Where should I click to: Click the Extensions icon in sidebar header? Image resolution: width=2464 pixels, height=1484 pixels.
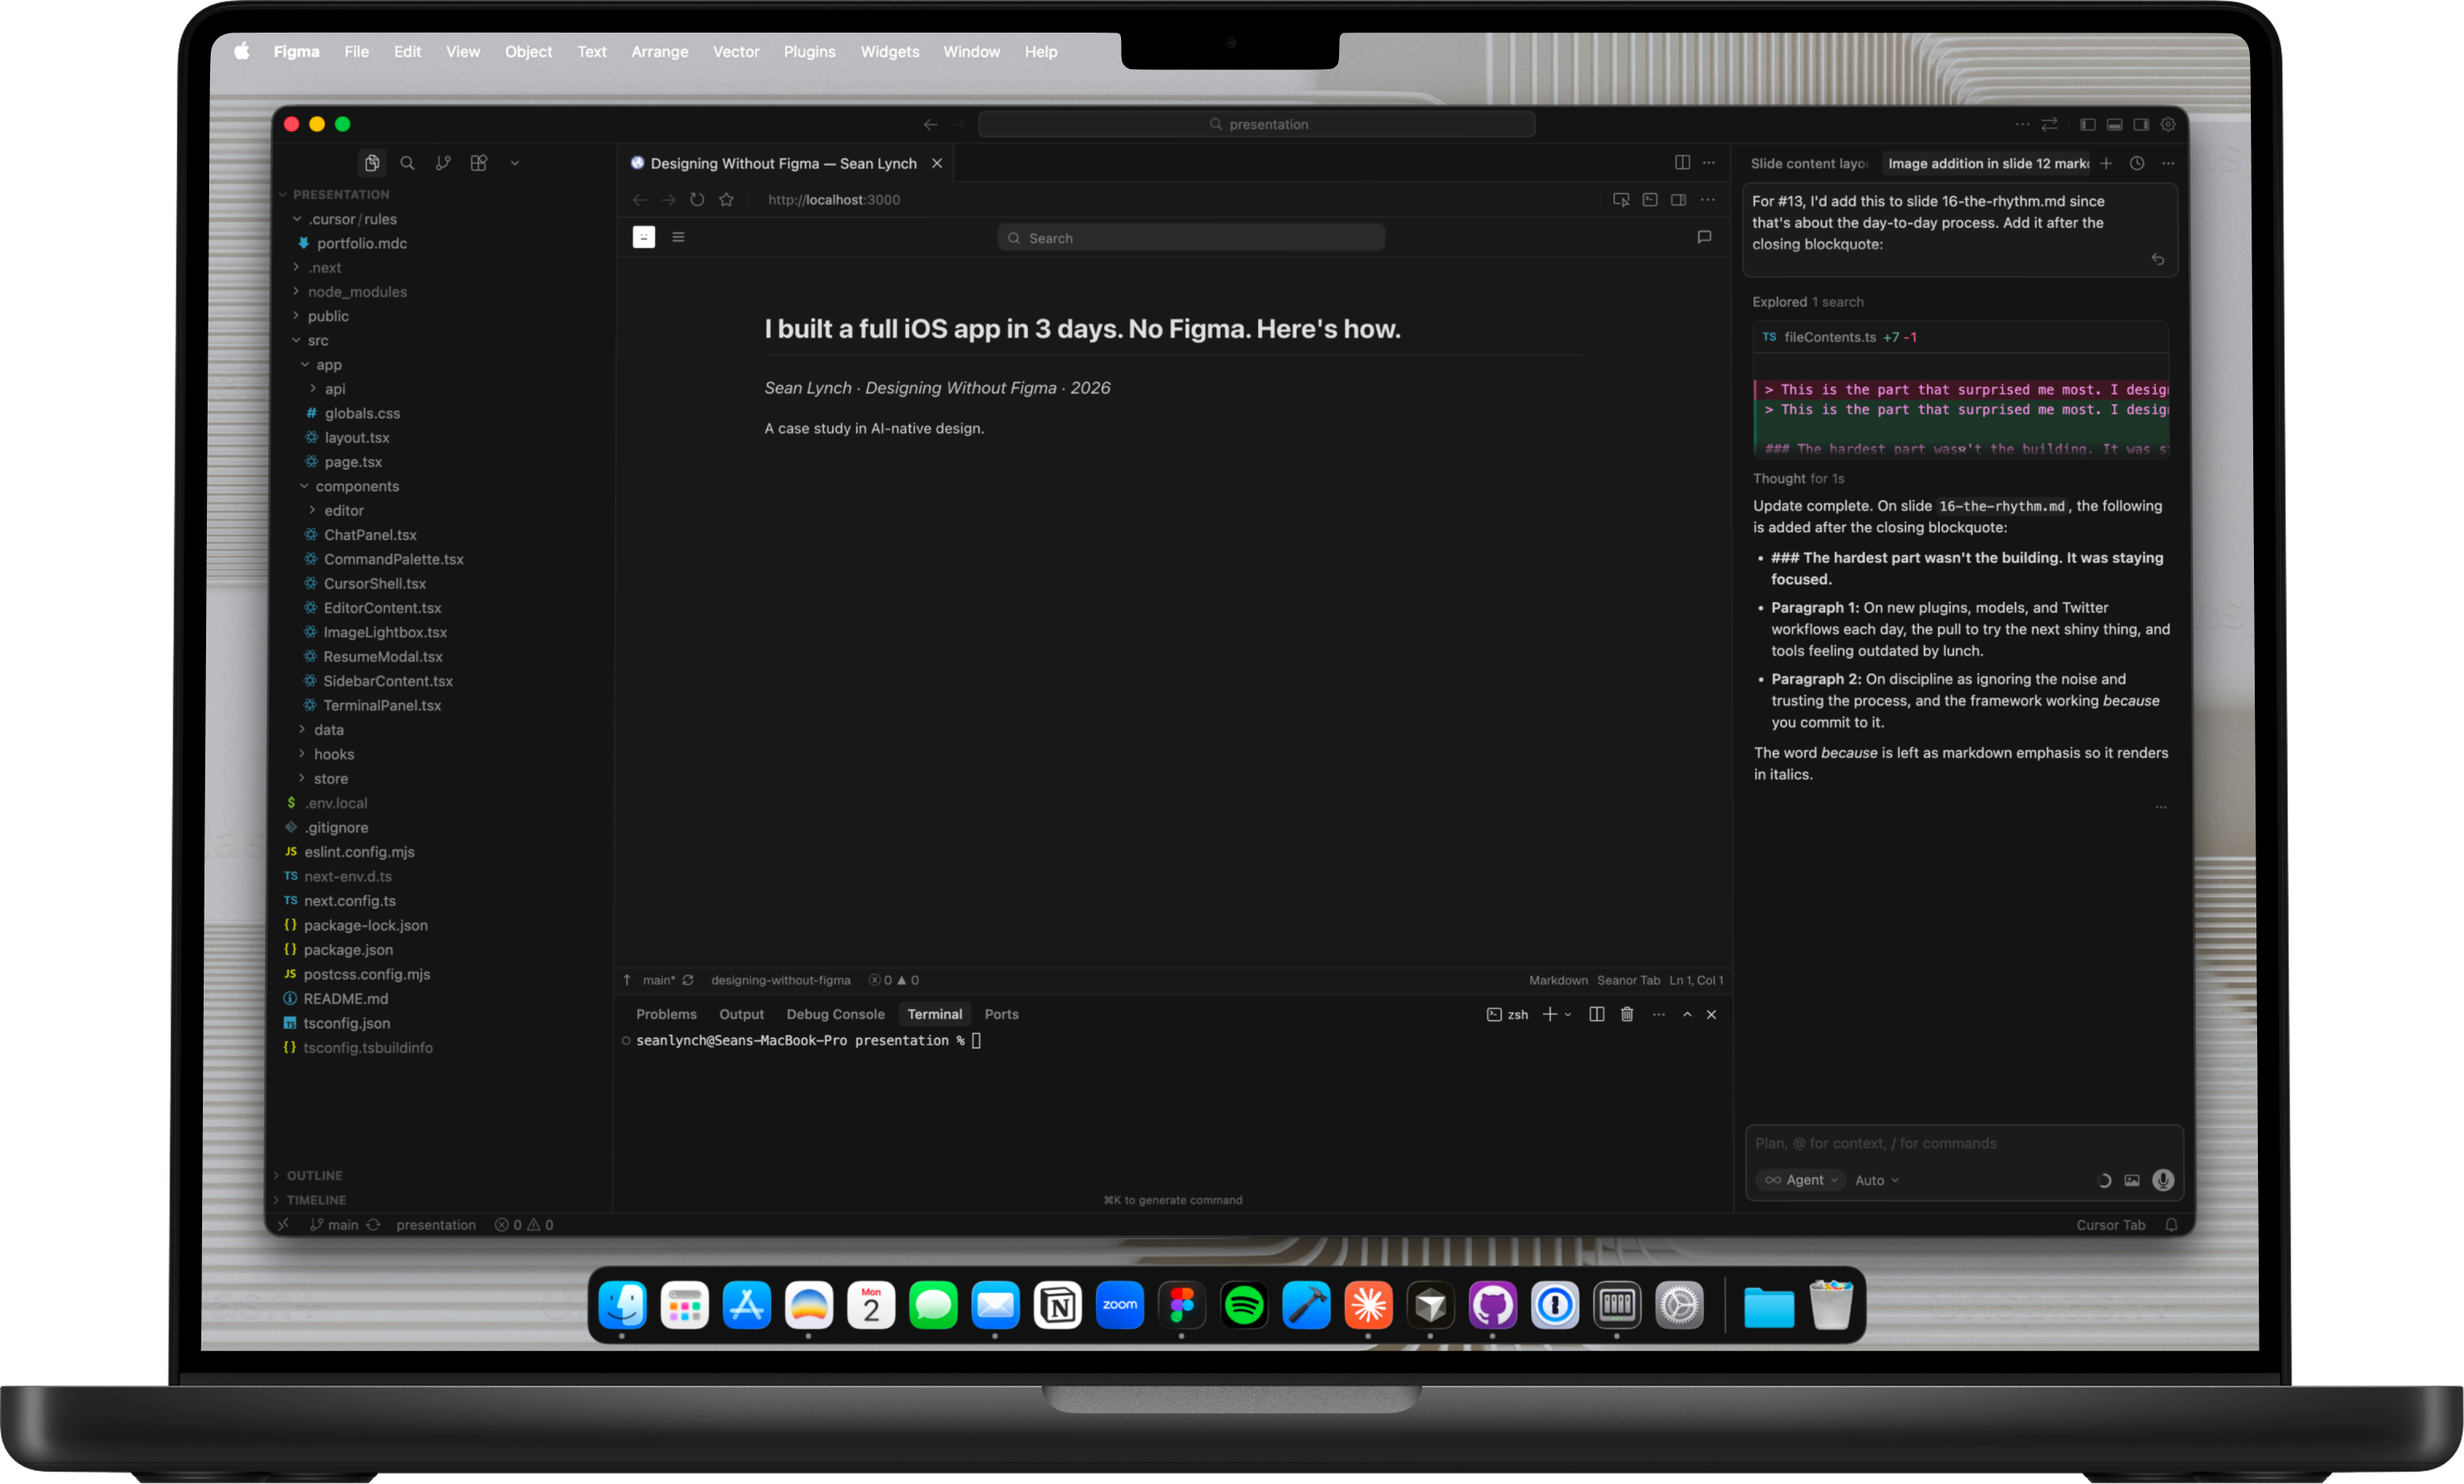(x=479, y=163)
